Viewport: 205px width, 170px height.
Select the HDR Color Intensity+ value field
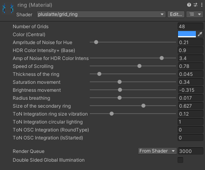pyautogui.click(x=190, y=50)
